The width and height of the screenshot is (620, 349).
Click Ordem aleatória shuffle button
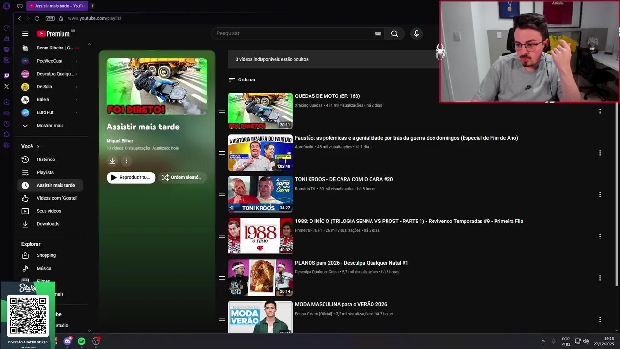(182, 177)
